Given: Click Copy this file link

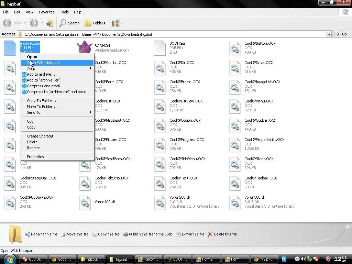Looking at the screenshot, I should (x=106, y=234).
